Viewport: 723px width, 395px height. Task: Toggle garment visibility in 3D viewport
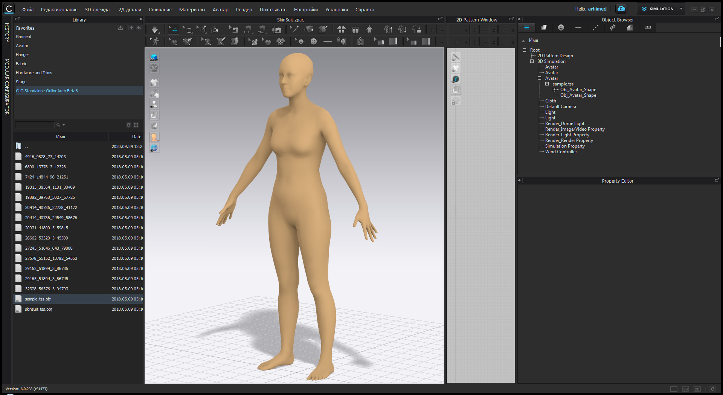[x=154, y=82]
